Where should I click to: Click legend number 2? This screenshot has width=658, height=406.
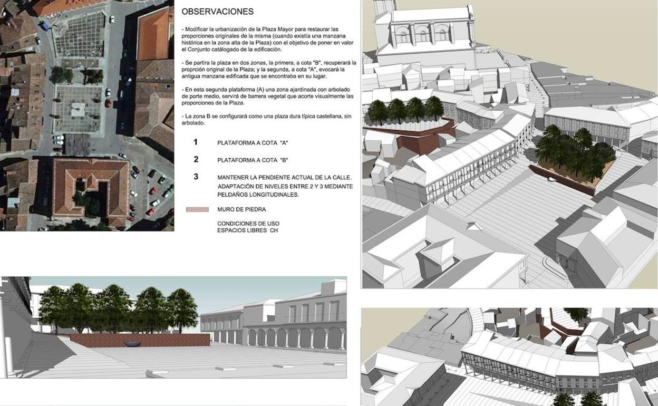pos(196,159)
